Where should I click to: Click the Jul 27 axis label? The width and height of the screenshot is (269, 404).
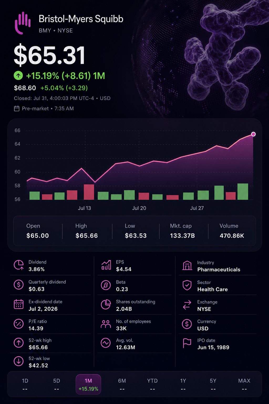click(x=197, y=208)
